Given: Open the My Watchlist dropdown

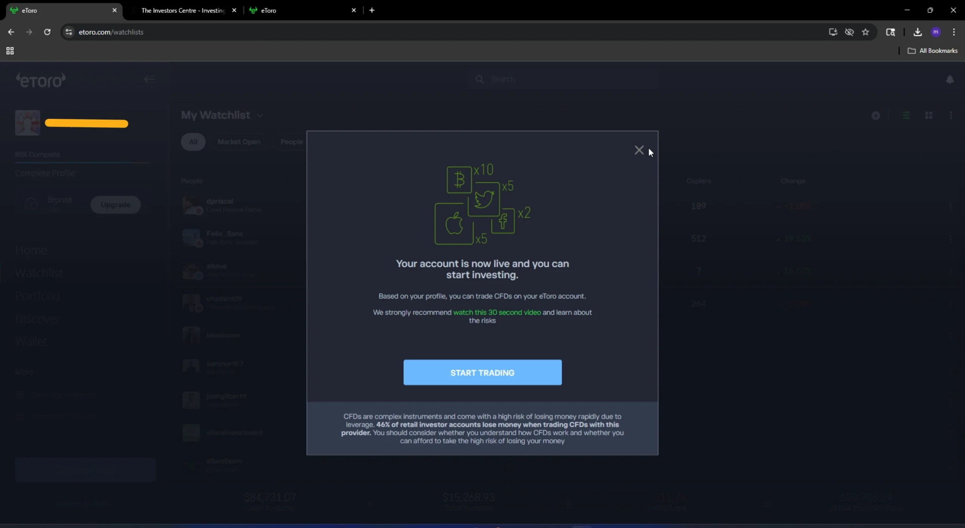Looking at the screenshot, I should click(x=260, y=115).
